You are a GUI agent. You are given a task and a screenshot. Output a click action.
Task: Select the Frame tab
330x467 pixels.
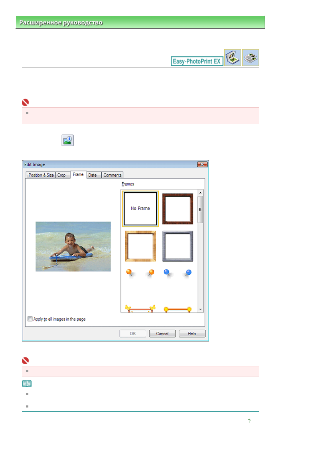(x=78, y=174)
